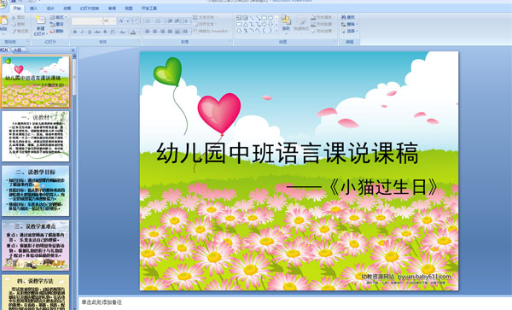The image size is (512, 310).
Task: Expand the Shape Effects (形状效果) dropdown
Action: (323, 31)
